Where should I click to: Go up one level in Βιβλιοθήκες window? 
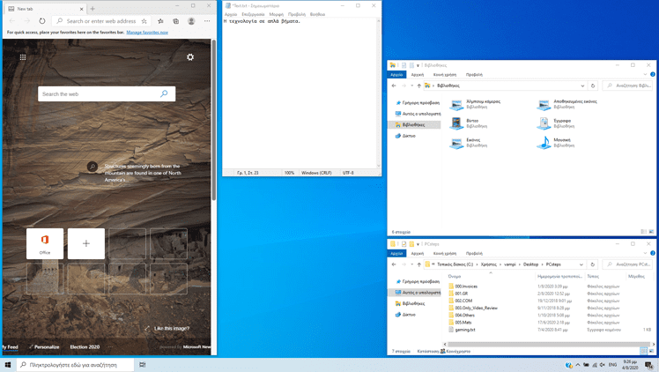(x=419, y=86)
